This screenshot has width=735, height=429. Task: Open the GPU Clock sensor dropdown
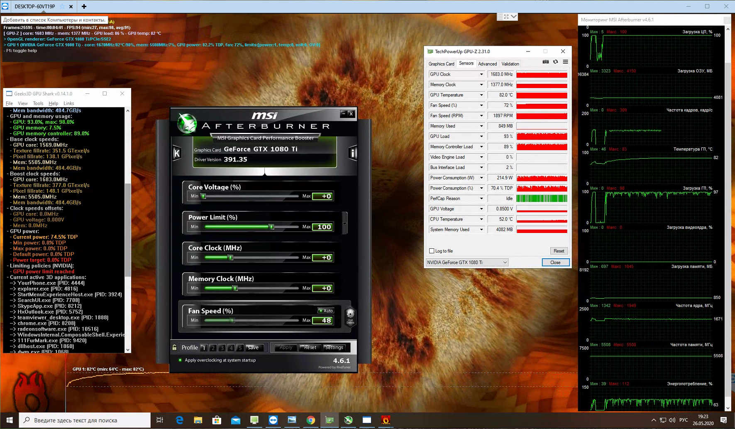(x=481, y=74)
